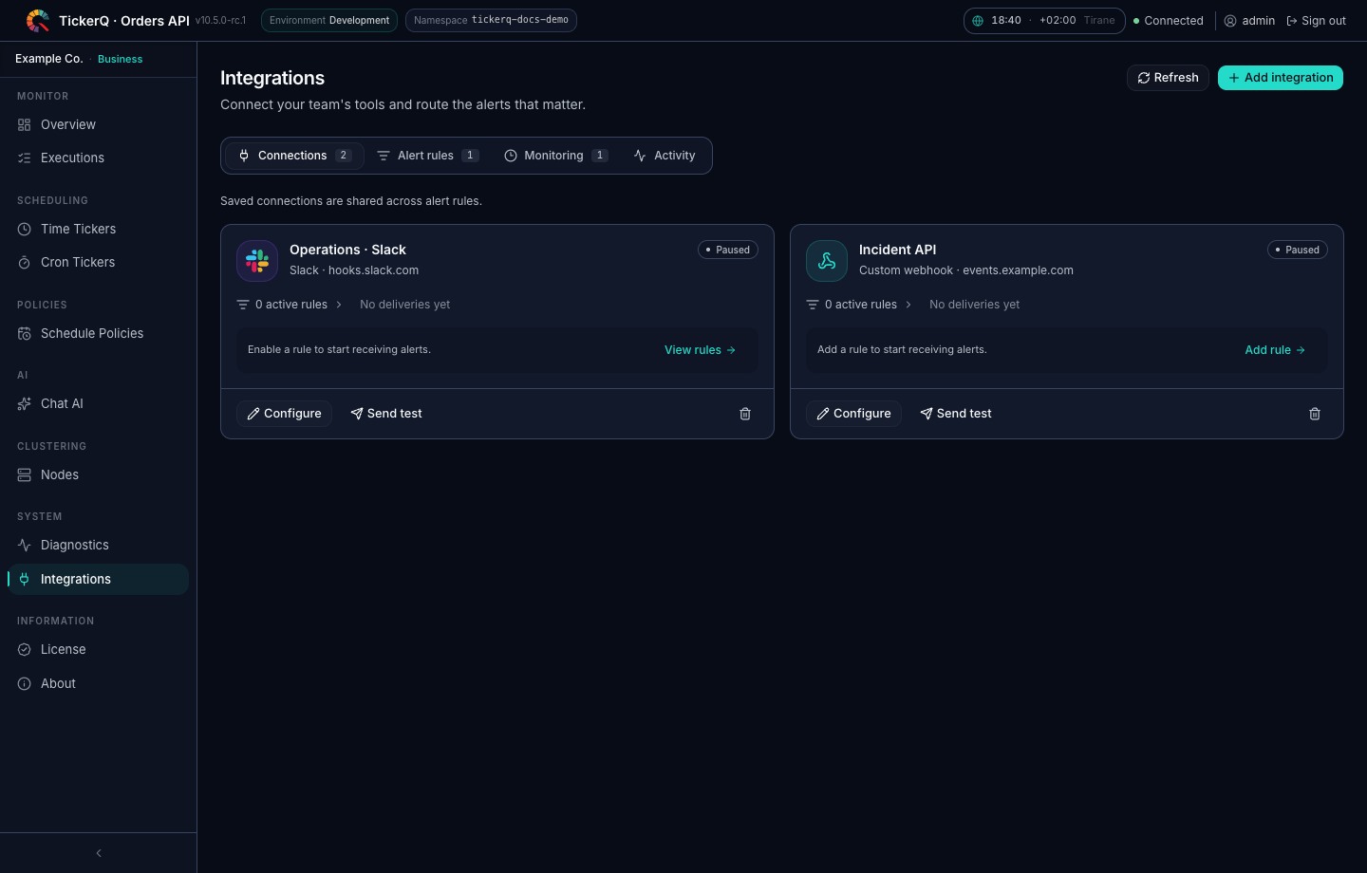Collapse the sidebar with the bottom chevron
The width and height of the screenshot is (1367, 873).
[99, 853]
